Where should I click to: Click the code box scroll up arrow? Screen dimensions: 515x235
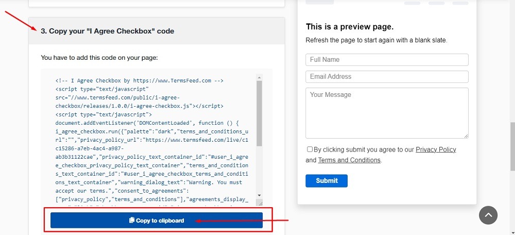coord(259,78)
